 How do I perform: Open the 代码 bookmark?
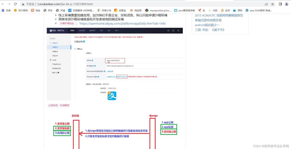(213, 10)
